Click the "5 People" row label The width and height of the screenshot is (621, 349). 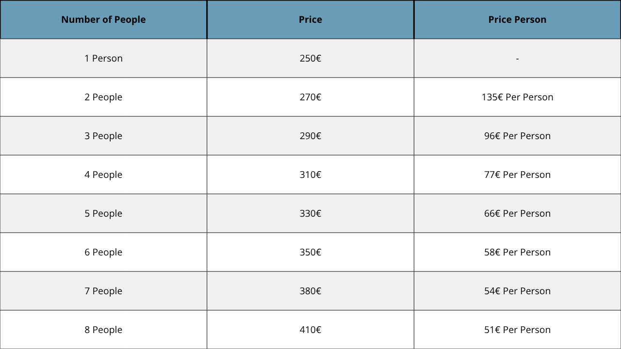[103, 213]
